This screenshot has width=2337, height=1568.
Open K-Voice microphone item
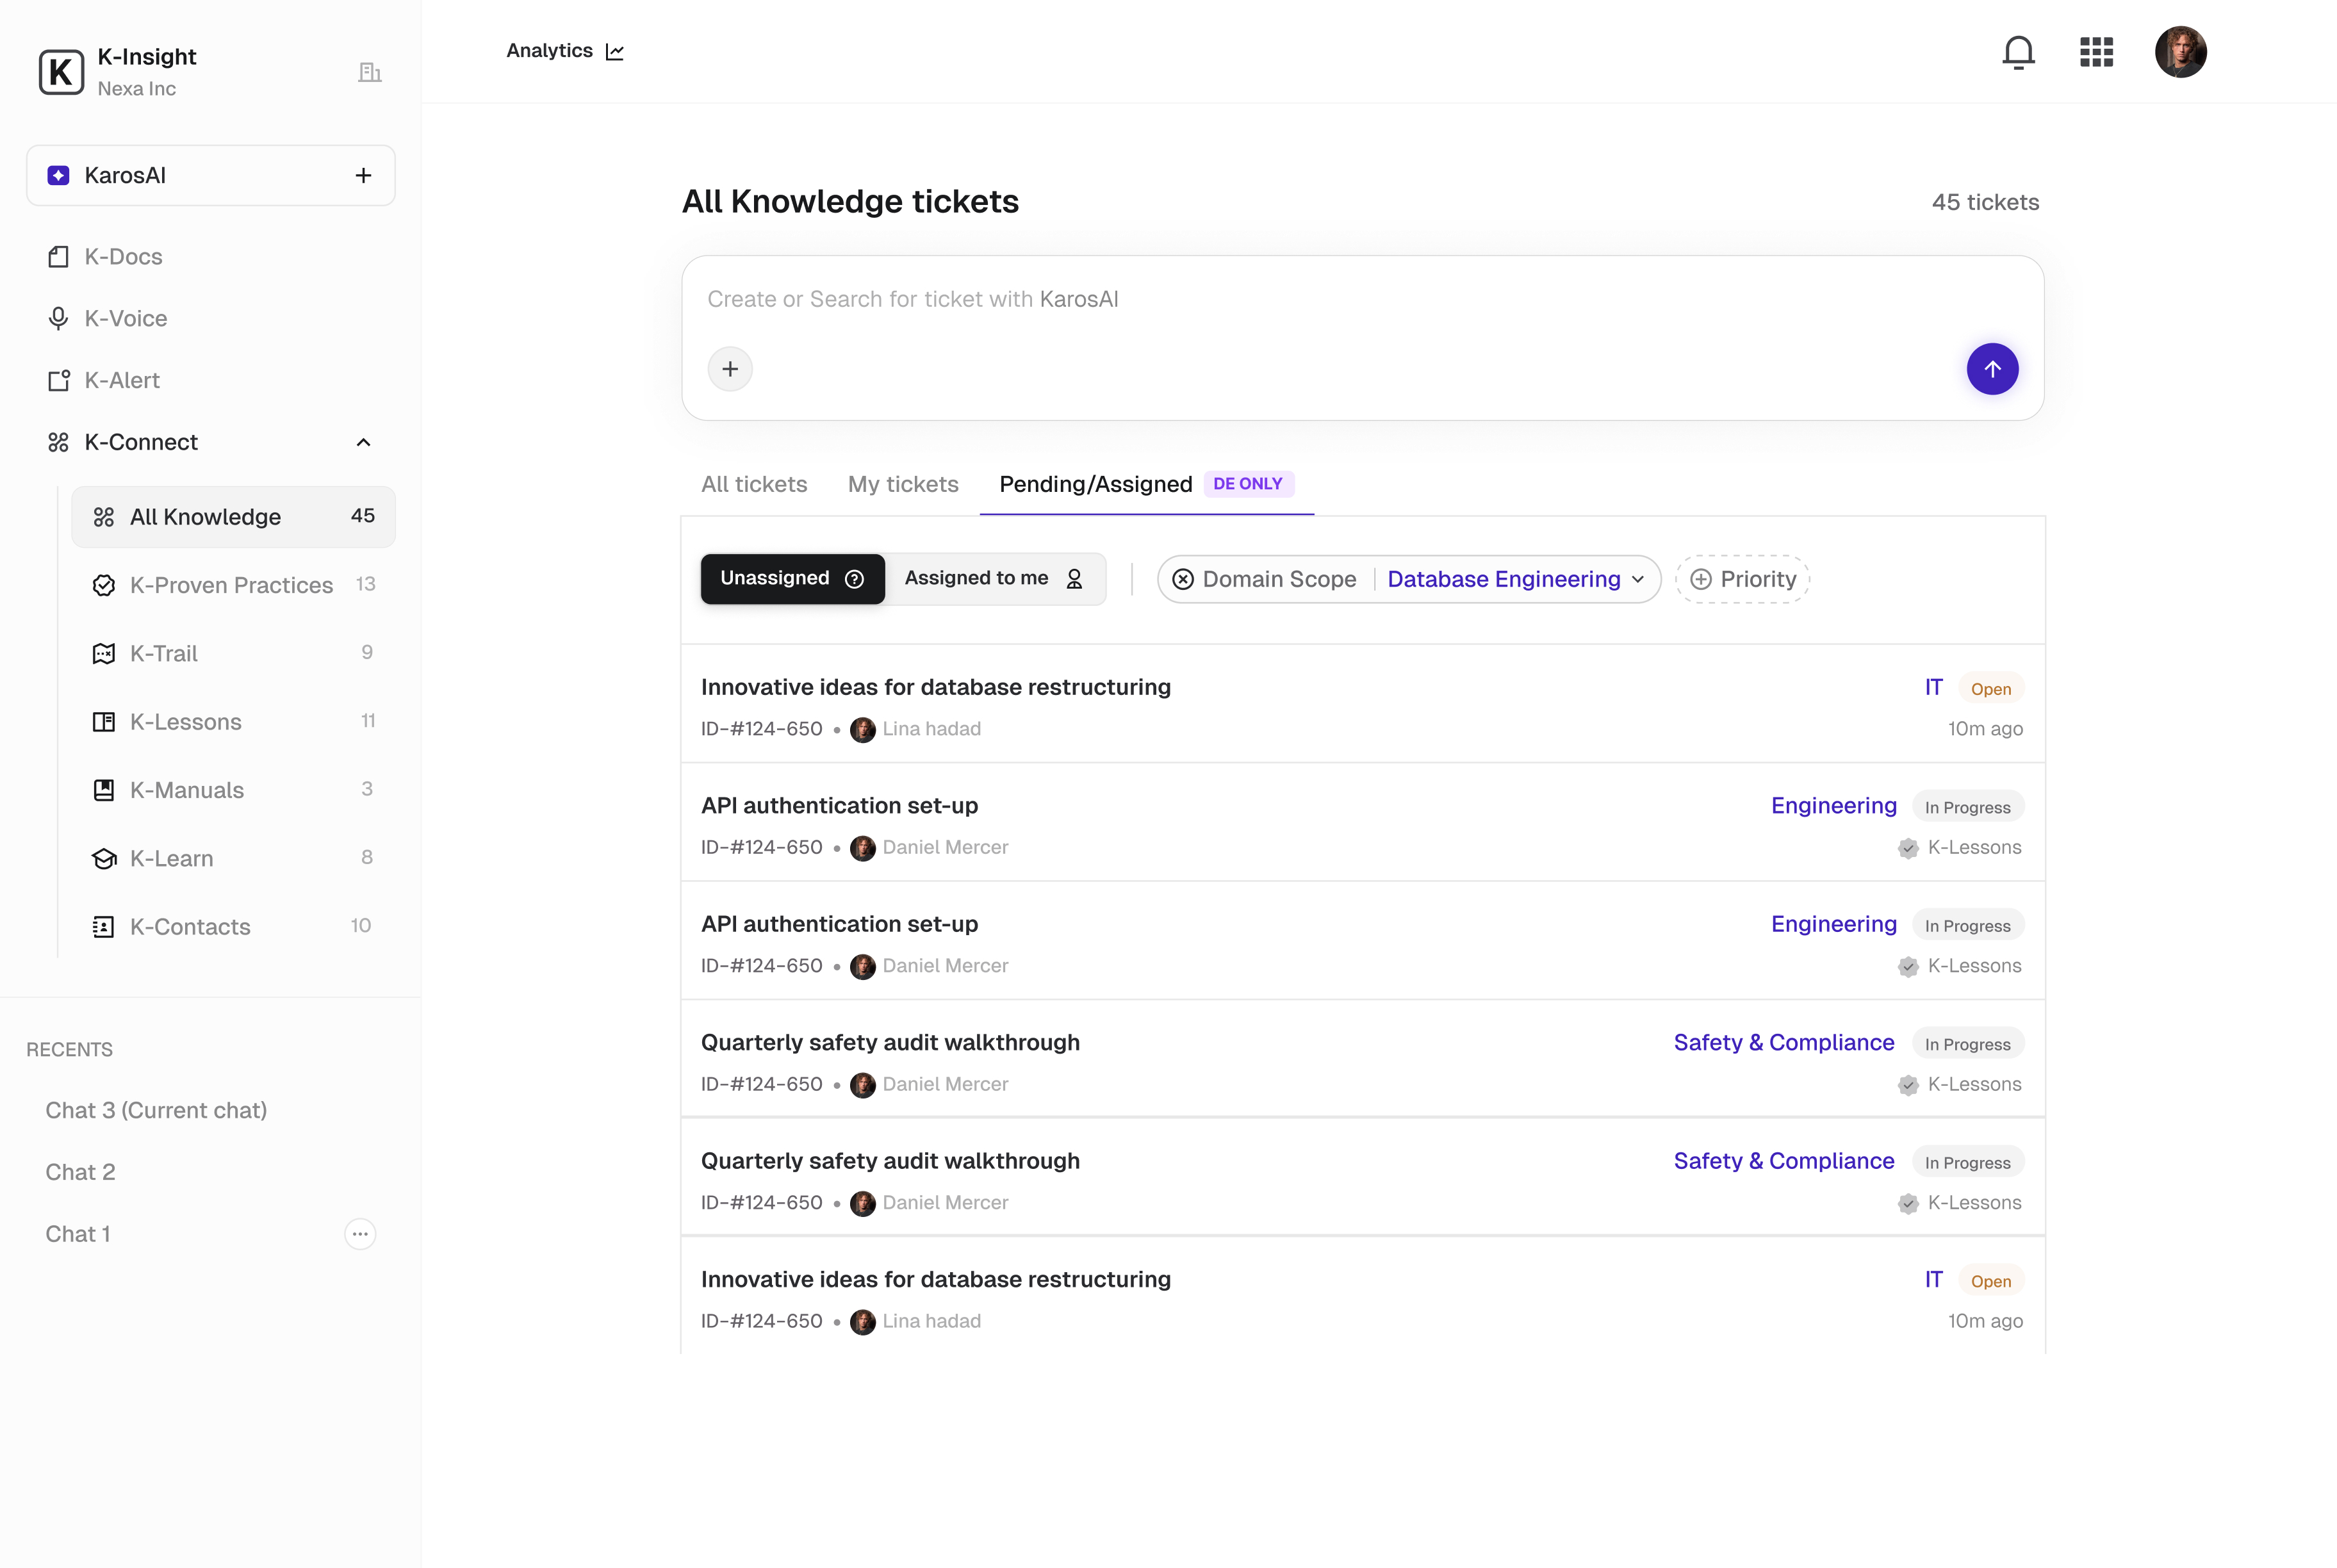[x=211, y=319]
